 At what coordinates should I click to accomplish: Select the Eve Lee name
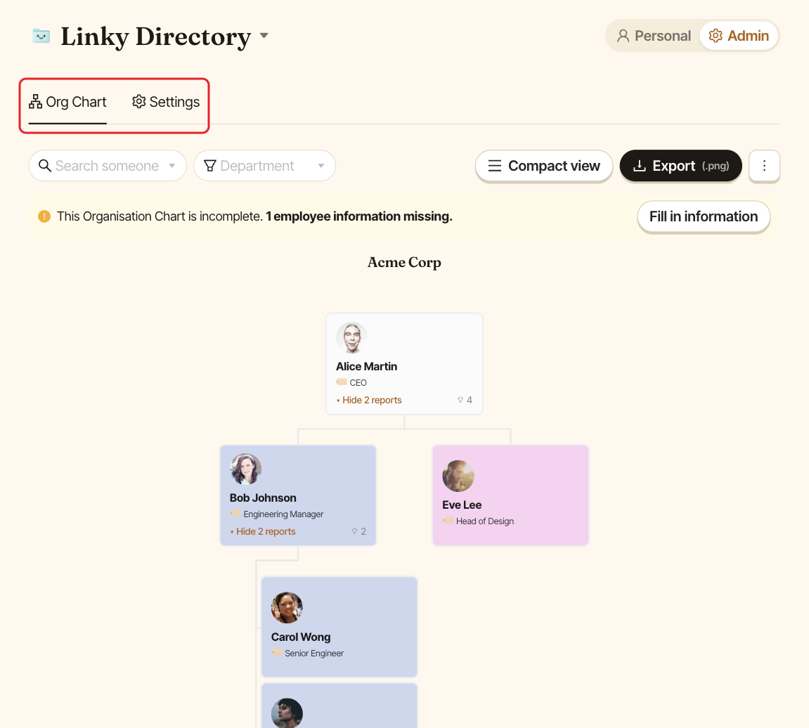462,505
